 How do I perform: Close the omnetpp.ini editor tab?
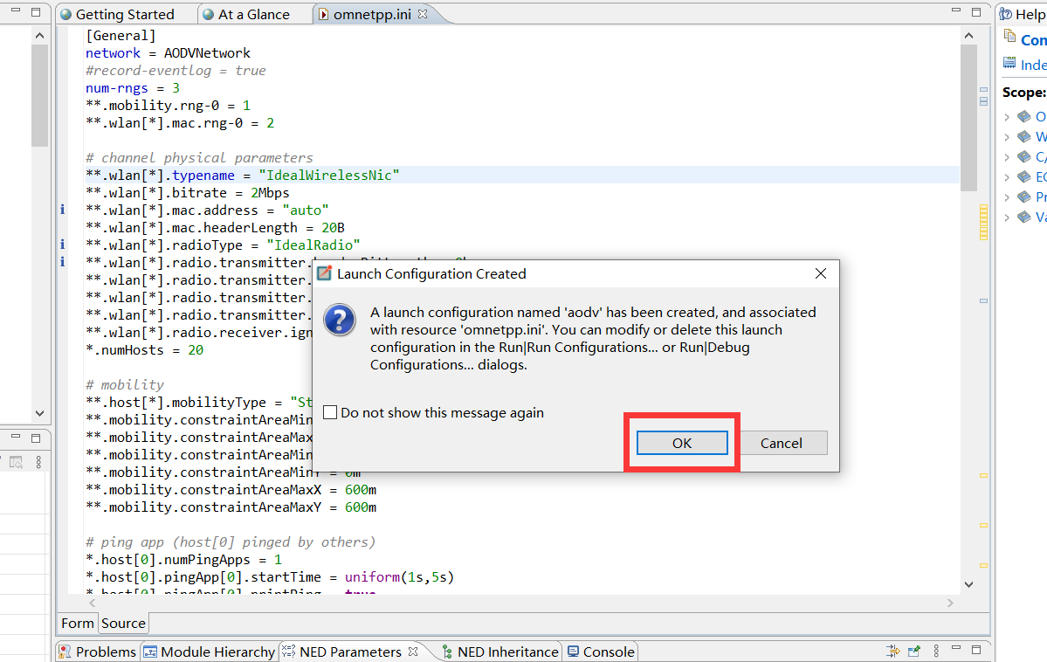[x=423, y=13]
